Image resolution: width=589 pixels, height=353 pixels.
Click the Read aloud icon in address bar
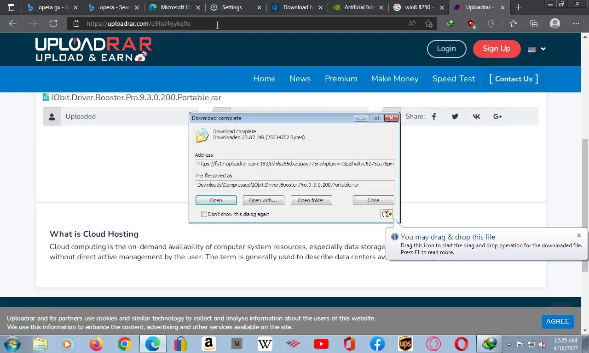click(x=412, y=23)
